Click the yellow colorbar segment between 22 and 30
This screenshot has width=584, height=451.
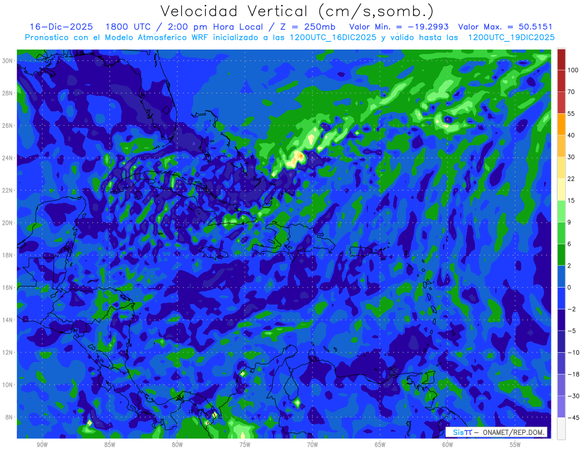point(561,167)
